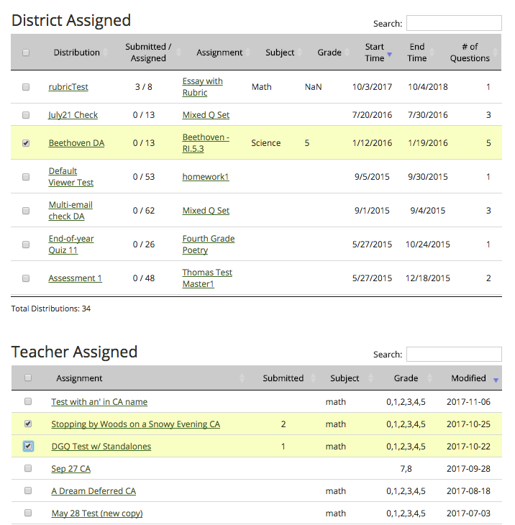
Task: Focus the Teacher Assigned search field
Action: [454, 355]
